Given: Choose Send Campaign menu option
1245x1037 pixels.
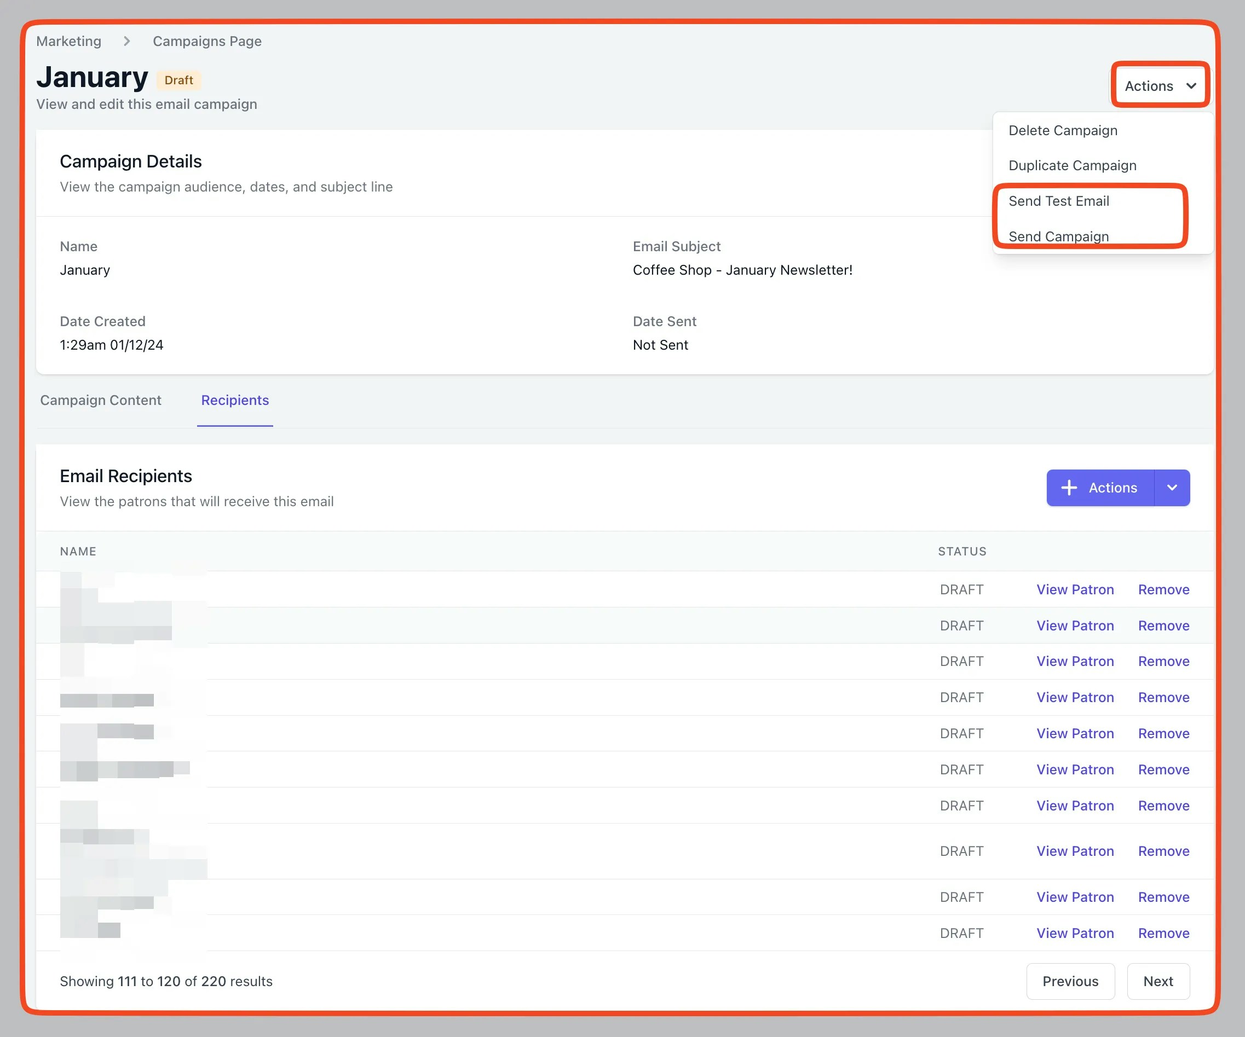Looking at the screenshot, I should [1058, 236].
